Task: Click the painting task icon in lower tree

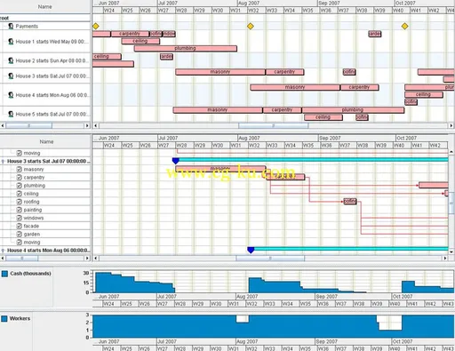Action: (x=20, y=210)
